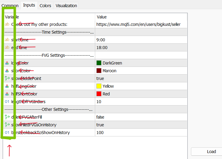
Task: Pick the Yellow color swatch
Action: point(99,86)
